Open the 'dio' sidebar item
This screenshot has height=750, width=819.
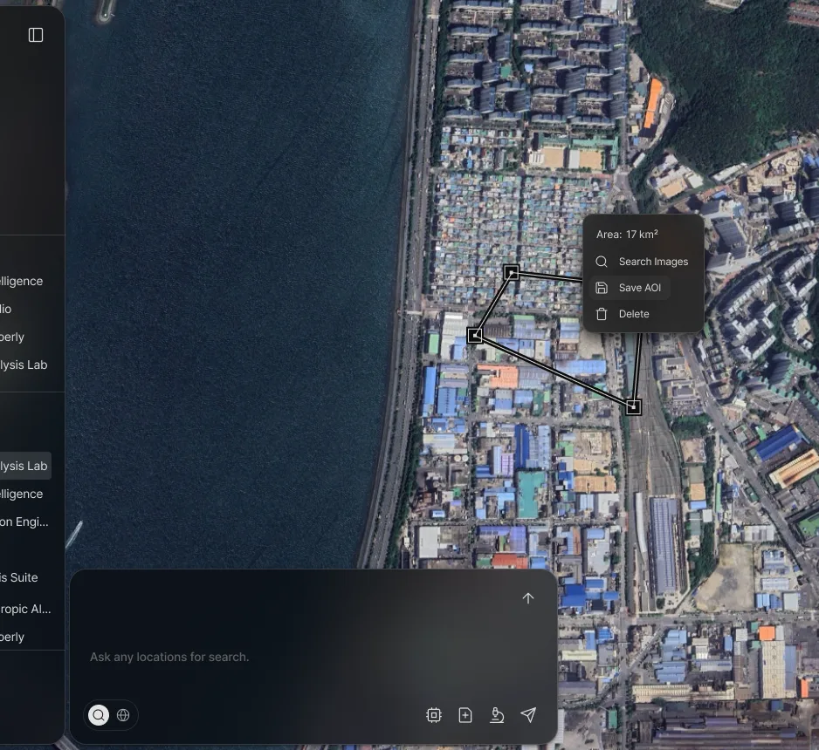6,309
